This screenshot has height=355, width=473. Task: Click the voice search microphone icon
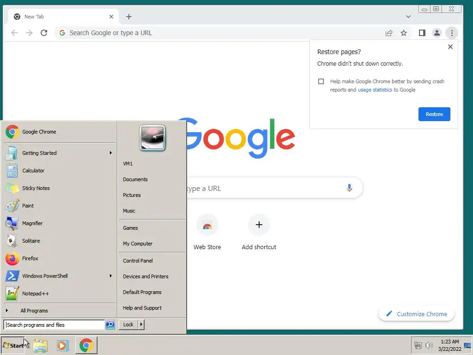tap(349, 188)
